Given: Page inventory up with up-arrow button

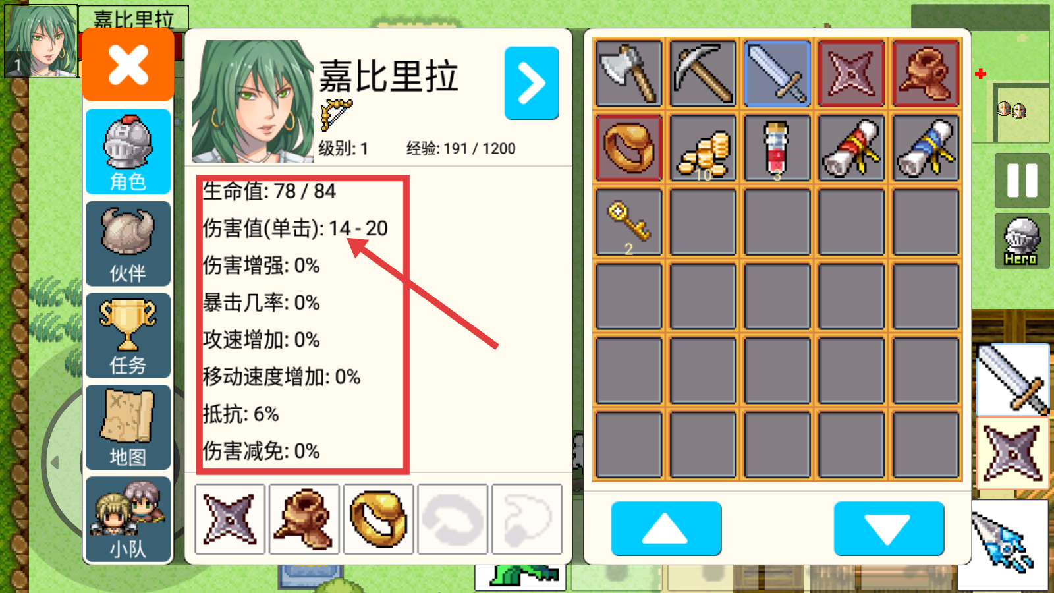Looking at the screenshot, I should tap(666, 528).
